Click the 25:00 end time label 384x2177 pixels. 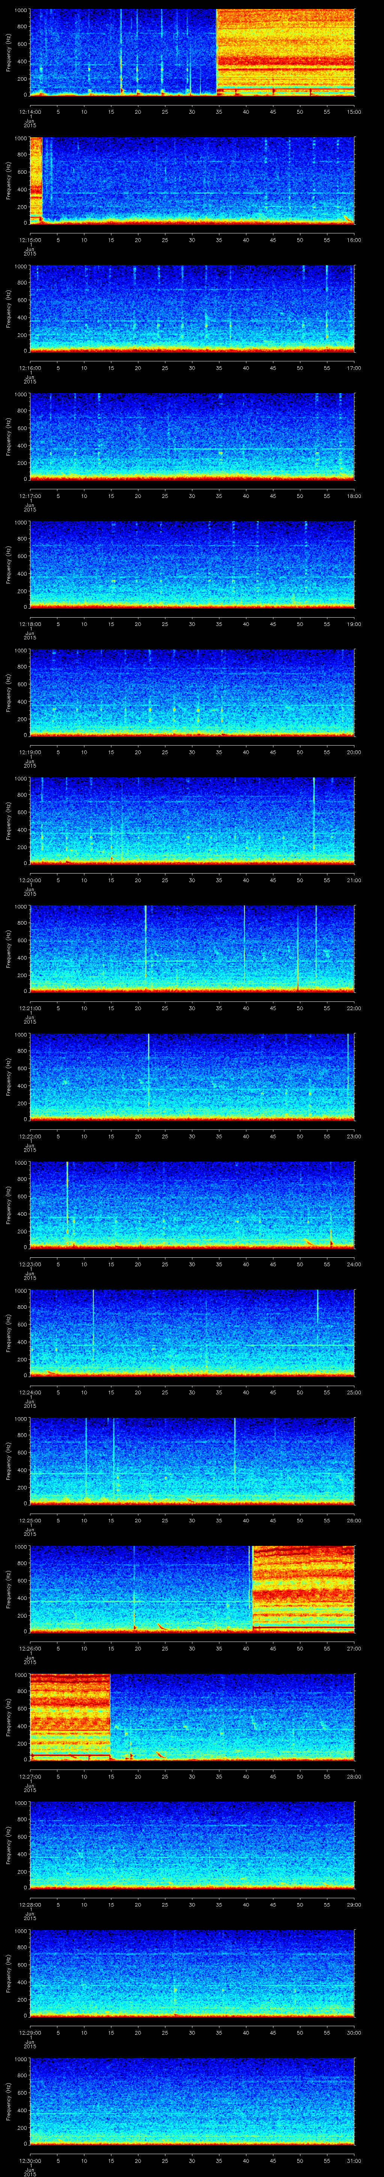pyautogui.click(x=354, y=1393)
